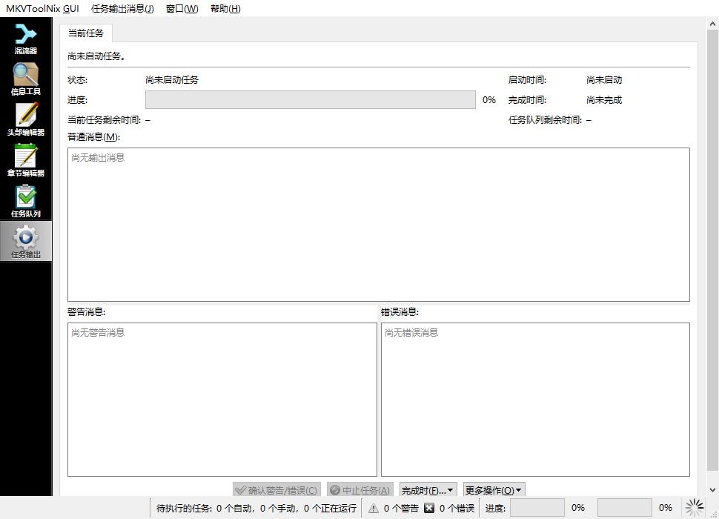Click the spinner icon in the status bar

695,508
